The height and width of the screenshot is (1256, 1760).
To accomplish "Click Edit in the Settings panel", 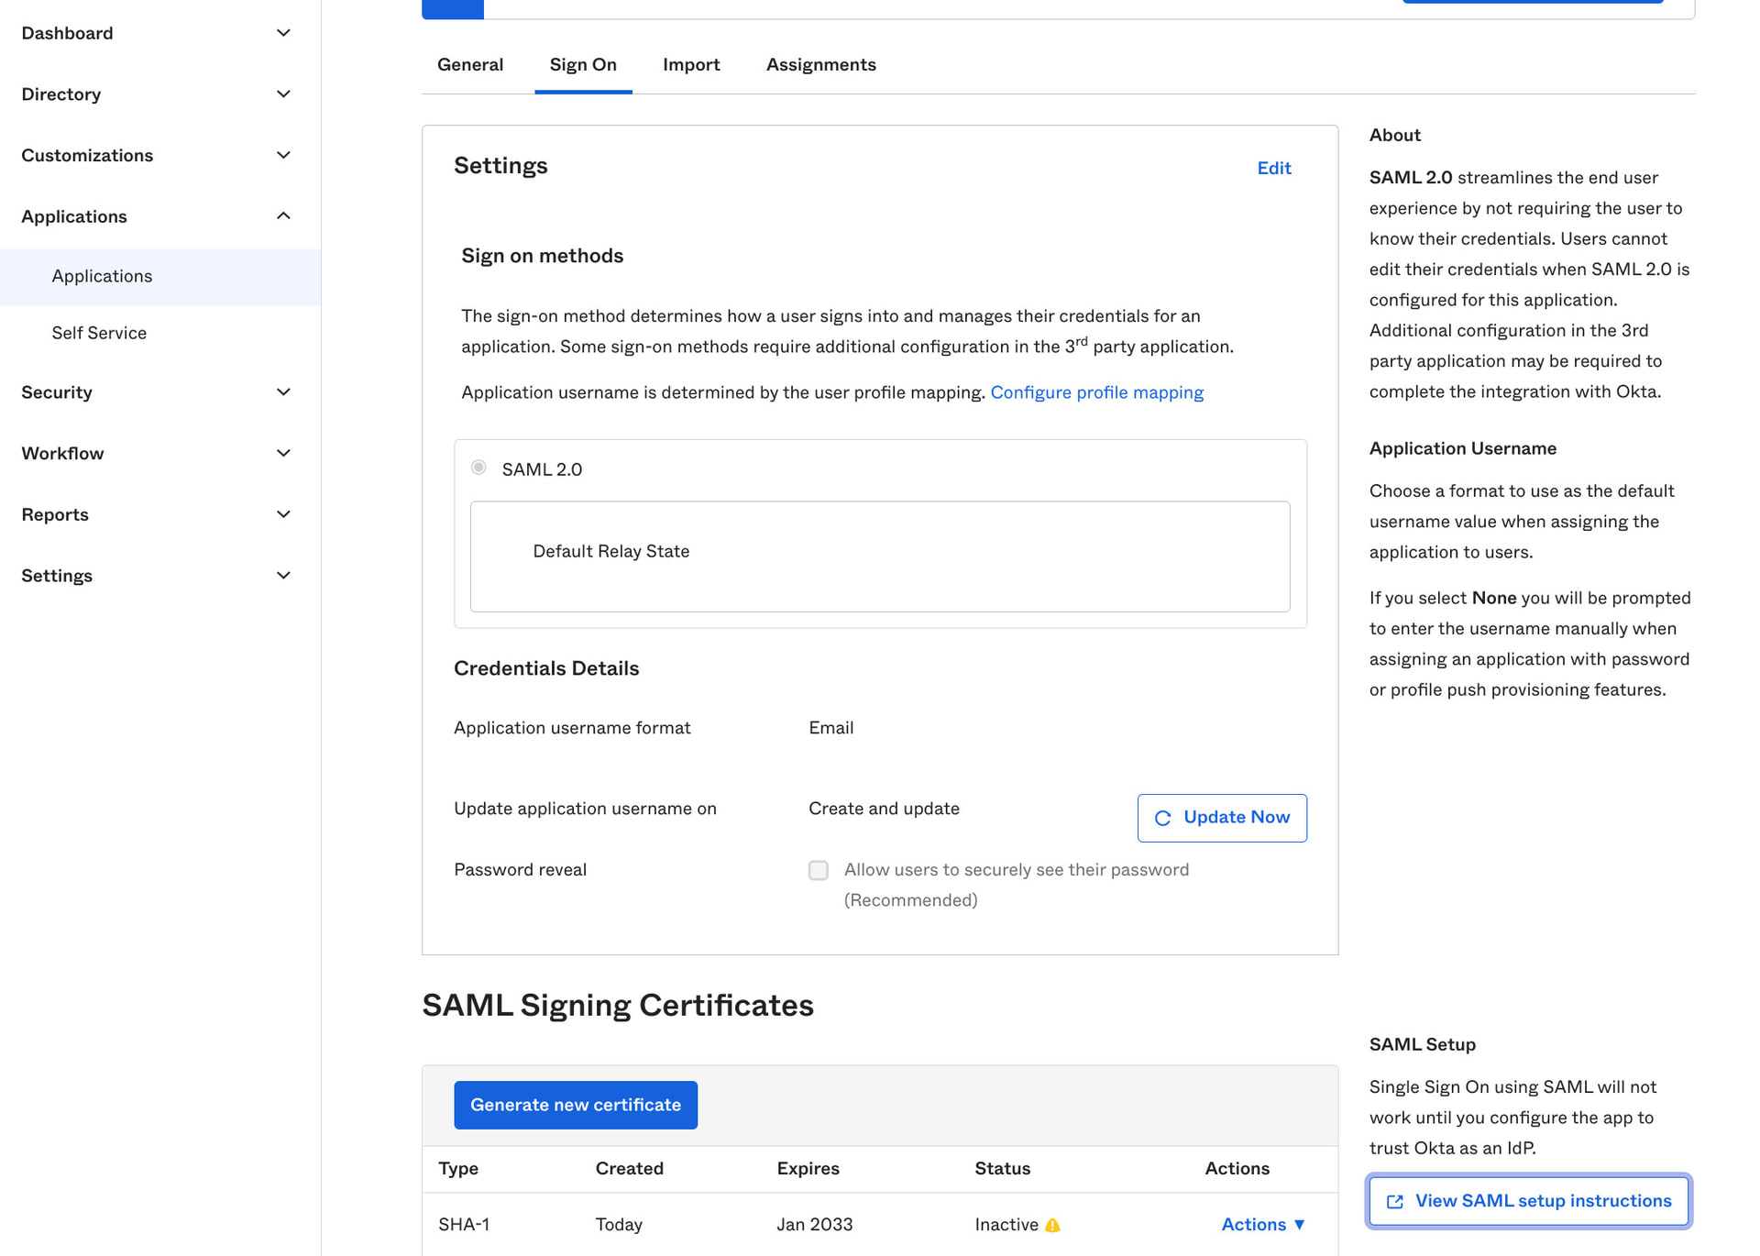I will pos(1273,168).
